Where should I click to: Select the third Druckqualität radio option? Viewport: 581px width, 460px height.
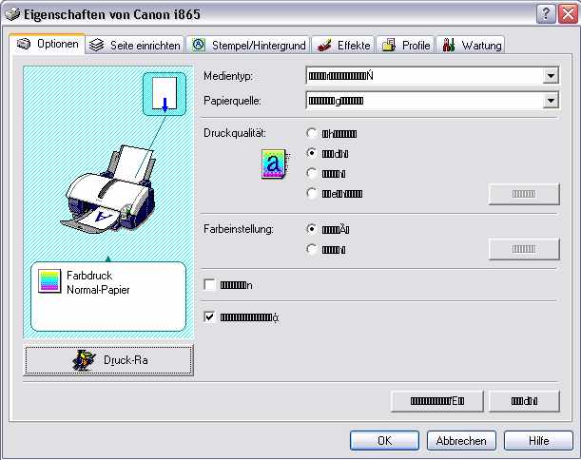[312, 173]
